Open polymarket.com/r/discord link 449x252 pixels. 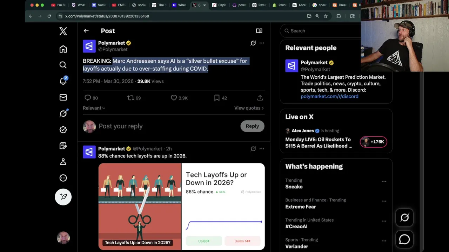329,96
